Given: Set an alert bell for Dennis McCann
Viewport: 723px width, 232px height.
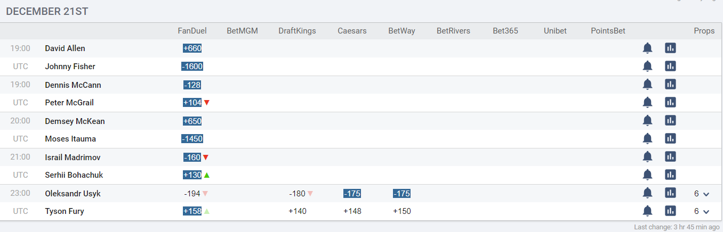Looking at the screenshot, I should (647, 85).
